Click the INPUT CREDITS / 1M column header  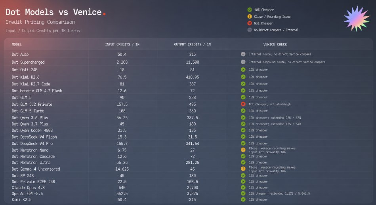click(x=122, y=45)
